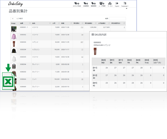Select the pink shirt thumbnail for item 0000002
The image size is (167, 139).
(x=14, y=37)
